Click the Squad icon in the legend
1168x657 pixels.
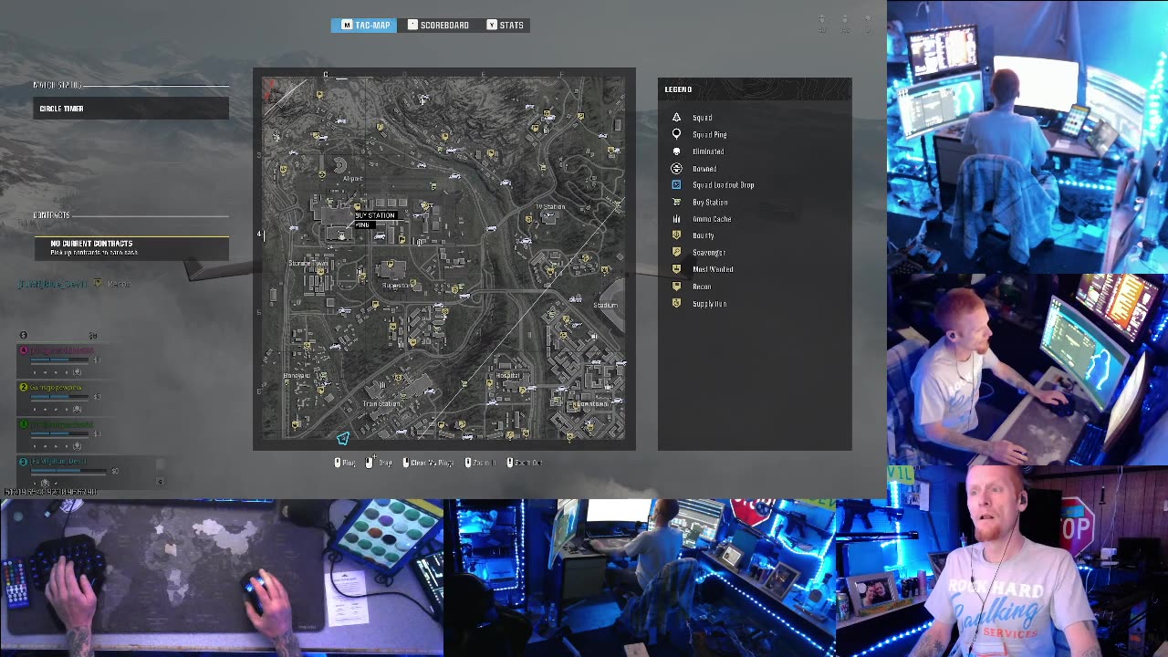tap(676, 118)
